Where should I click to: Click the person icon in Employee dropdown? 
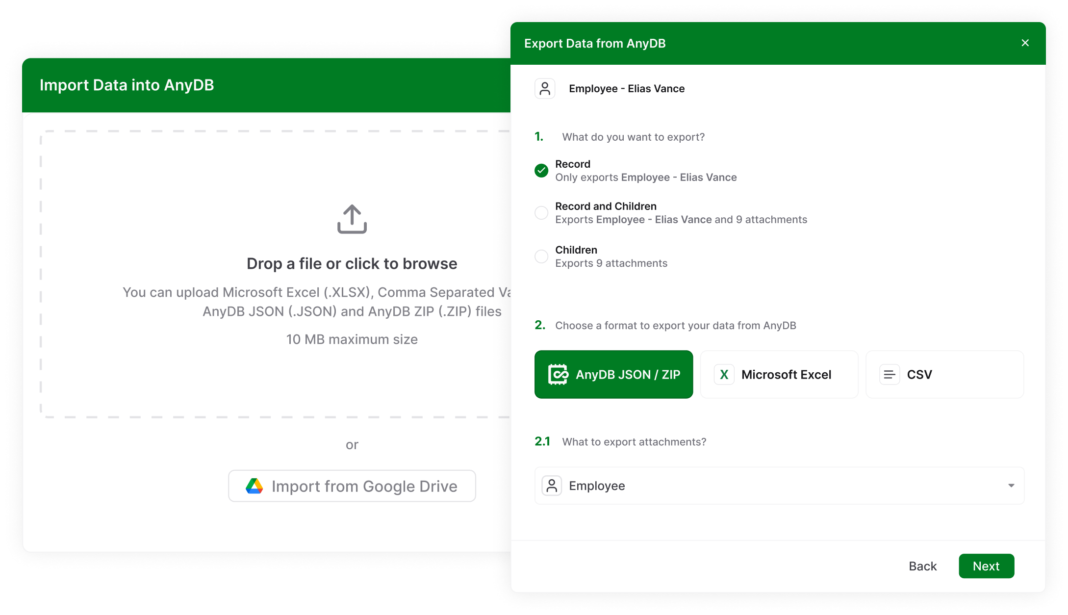click(x=552, y=486)
